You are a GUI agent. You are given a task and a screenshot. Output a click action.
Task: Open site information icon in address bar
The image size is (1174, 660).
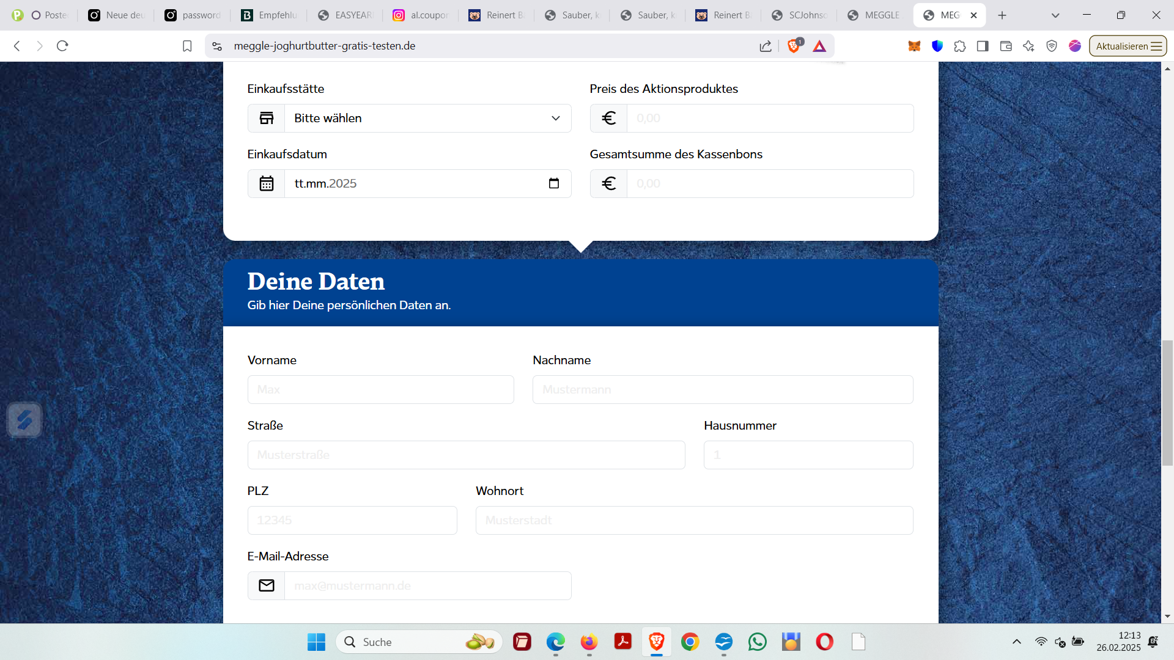pyautogui.click(x=217, y=46)
